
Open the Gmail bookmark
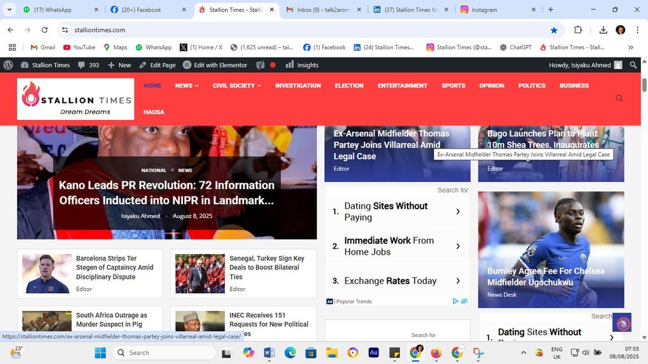point(43,47)
